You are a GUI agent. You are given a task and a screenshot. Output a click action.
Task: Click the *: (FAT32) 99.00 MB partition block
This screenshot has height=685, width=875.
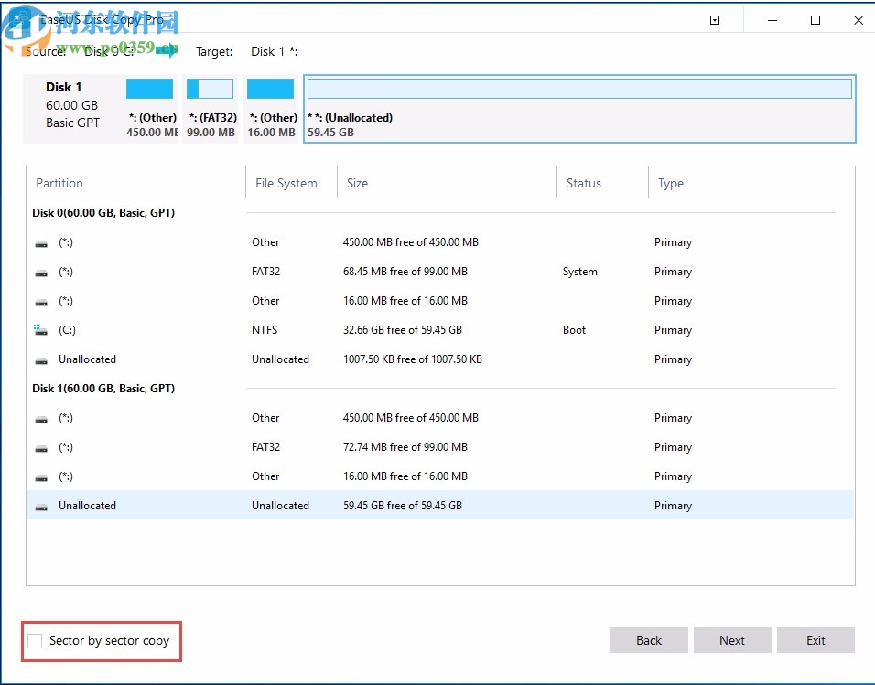(x=210, y=88)
